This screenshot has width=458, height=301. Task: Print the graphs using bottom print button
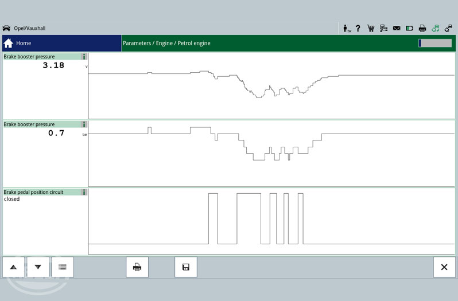pos(137,267)
